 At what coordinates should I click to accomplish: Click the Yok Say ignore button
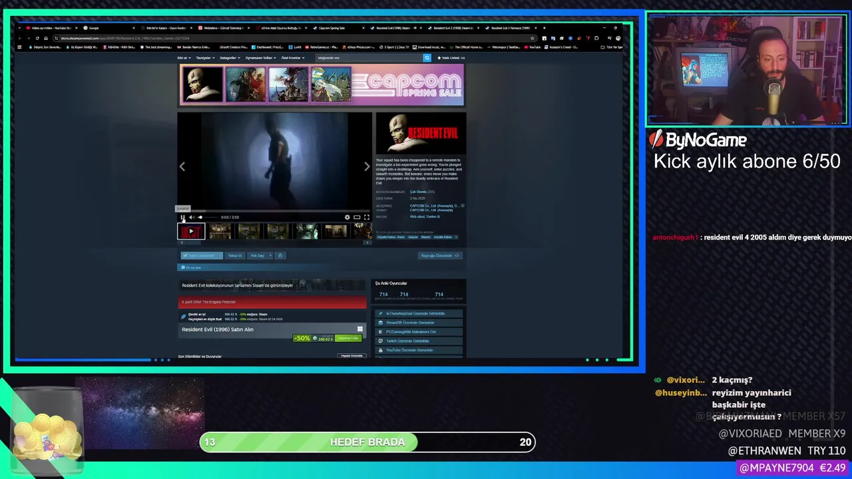[256, 255]
